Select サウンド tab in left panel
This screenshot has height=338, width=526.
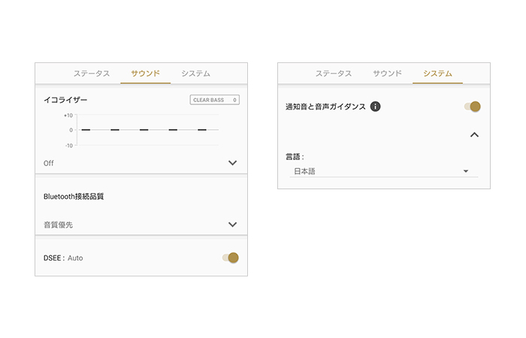click(145, 74)
